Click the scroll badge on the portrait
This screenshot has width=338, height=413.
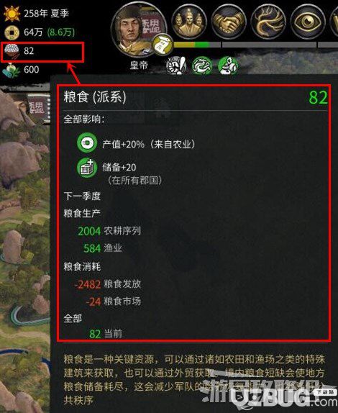point(162,45)
